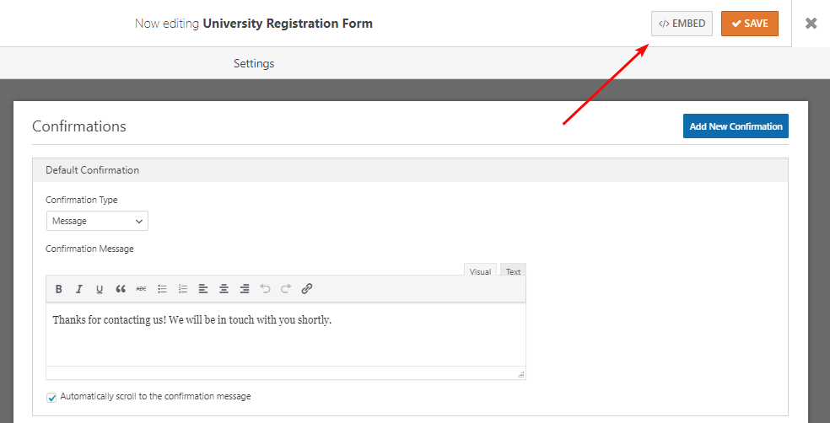The image size is (830, 423).
Task: Click the Embed button
Action: pyautogui.click(x=682, y=24)
